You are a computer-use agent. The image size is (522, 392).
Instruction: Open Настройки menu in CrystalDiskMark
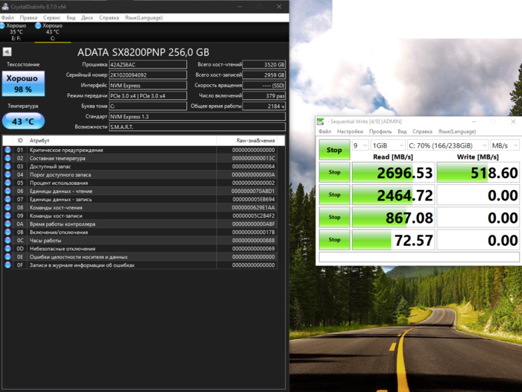pos(350,131)
